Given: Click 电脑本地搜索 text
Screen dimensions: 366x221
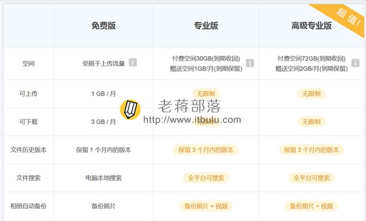Looking at the screenshot, I should click(103, 178).
